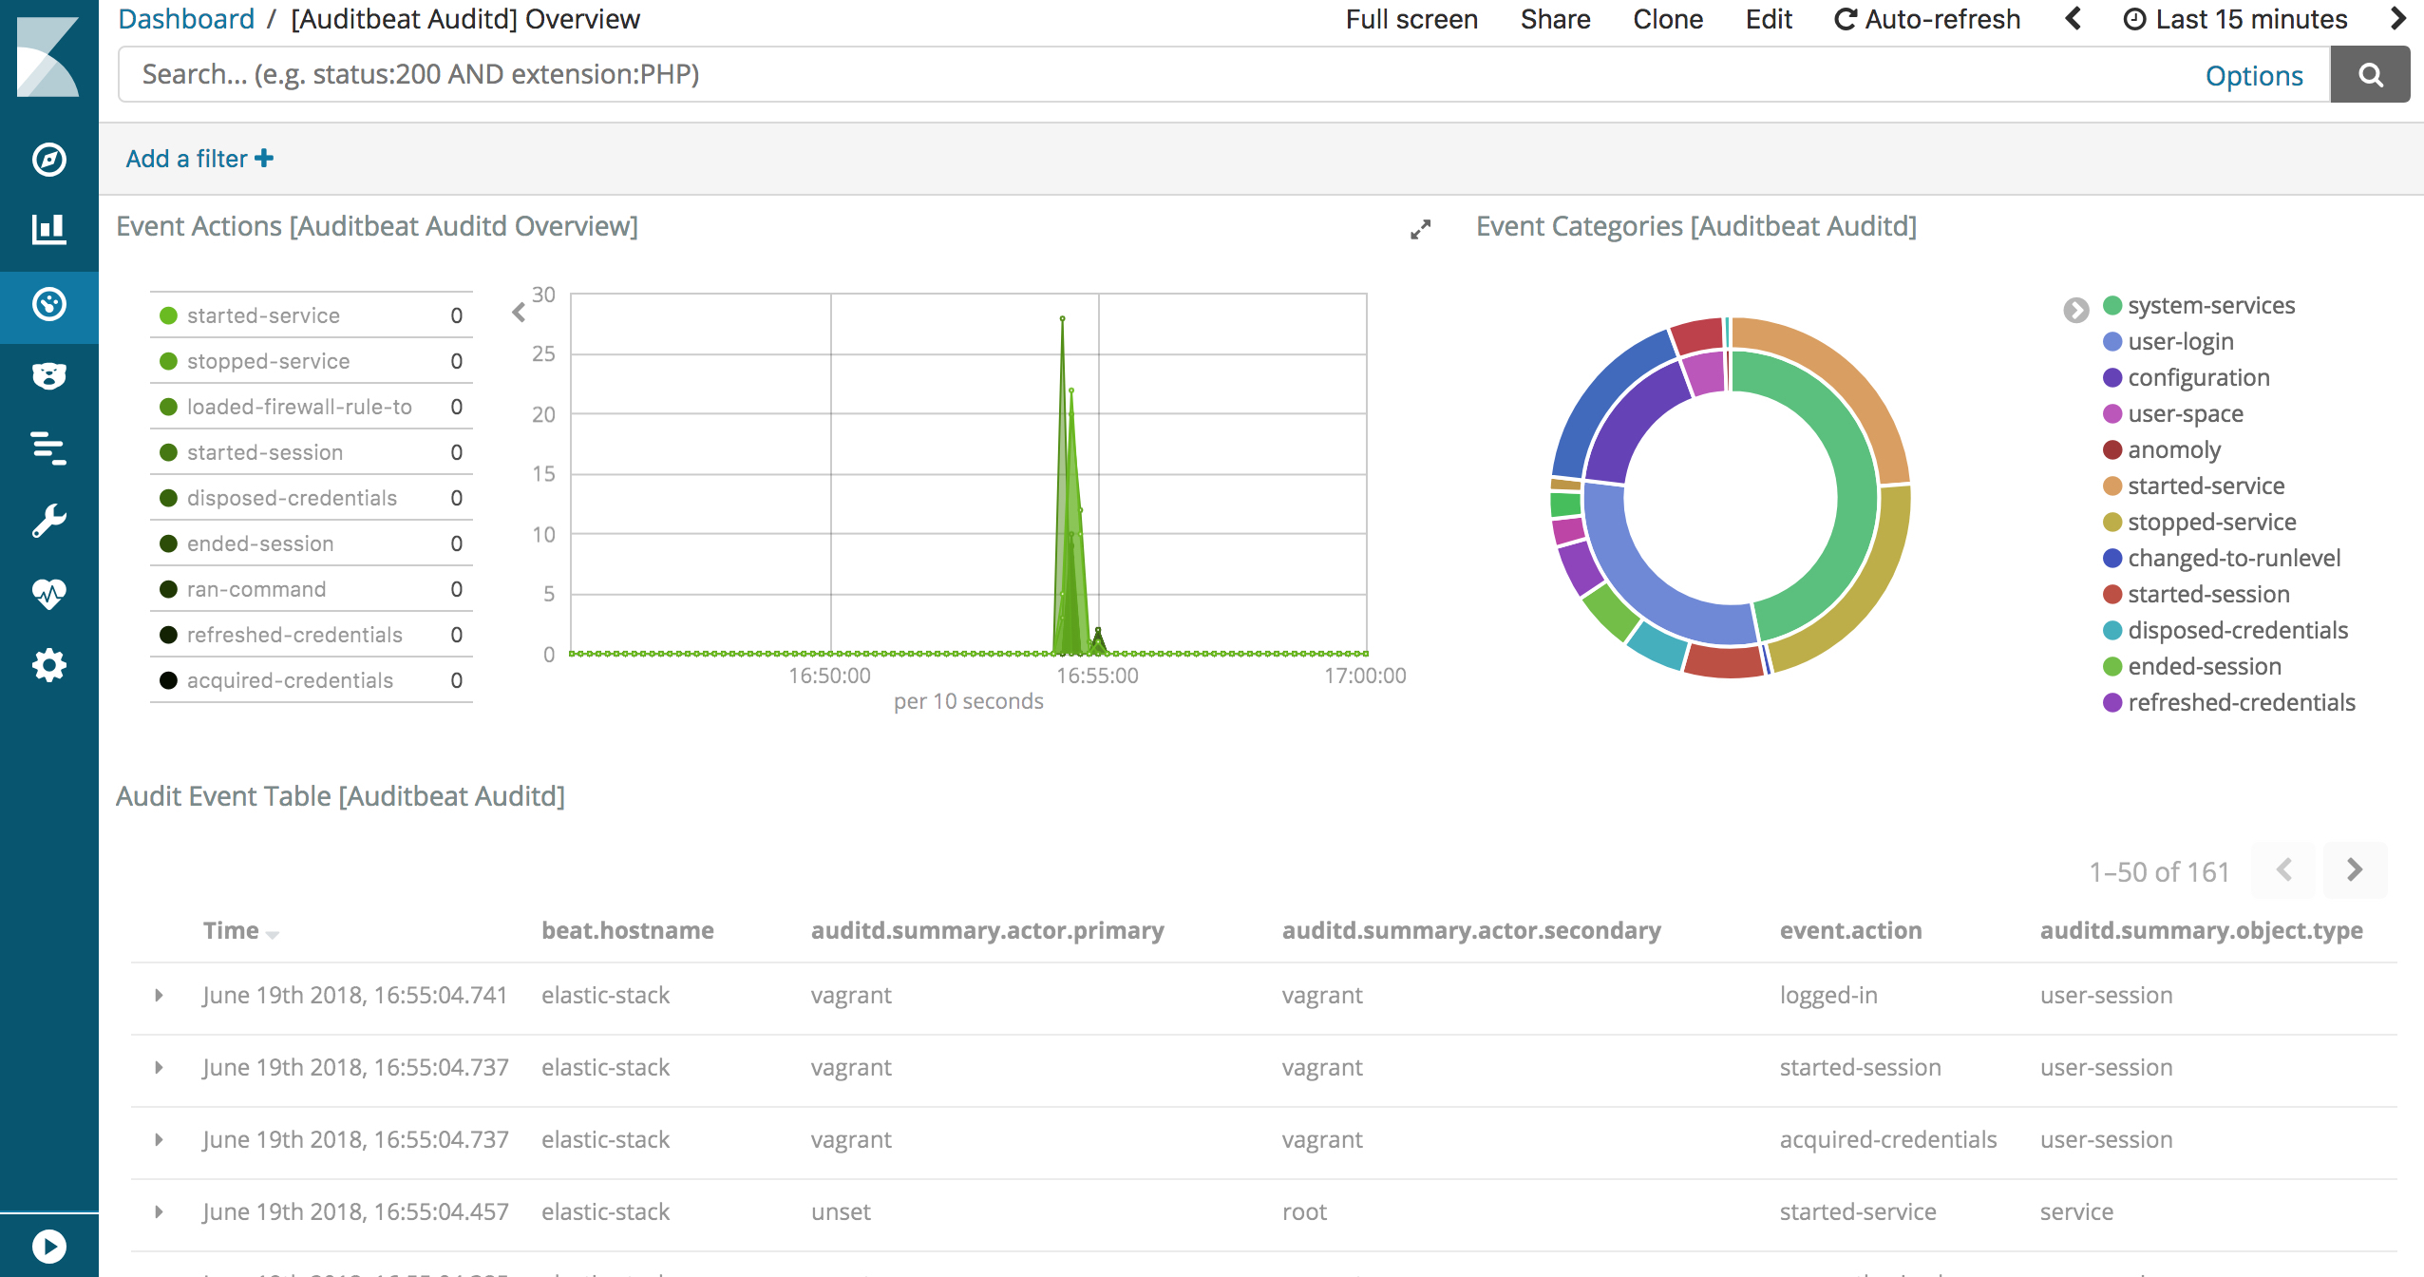
Task: Toggle system-services legend in Event Categories
Action: click(2210, 306)
